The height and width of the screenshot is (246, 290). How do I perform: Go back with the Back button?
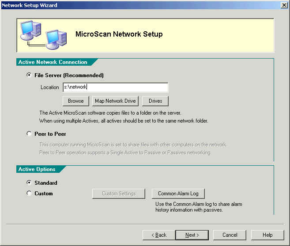pos(159,235)
